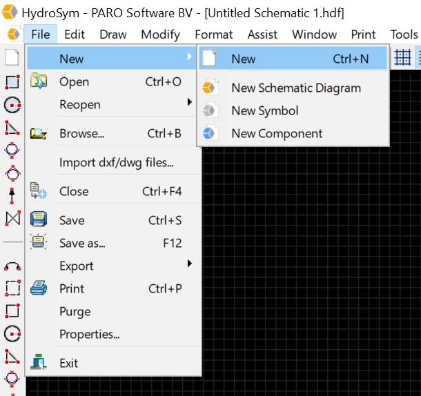Choose New Ctrl+N in the submenu
The image size is (421, 396).
(293, 58)
